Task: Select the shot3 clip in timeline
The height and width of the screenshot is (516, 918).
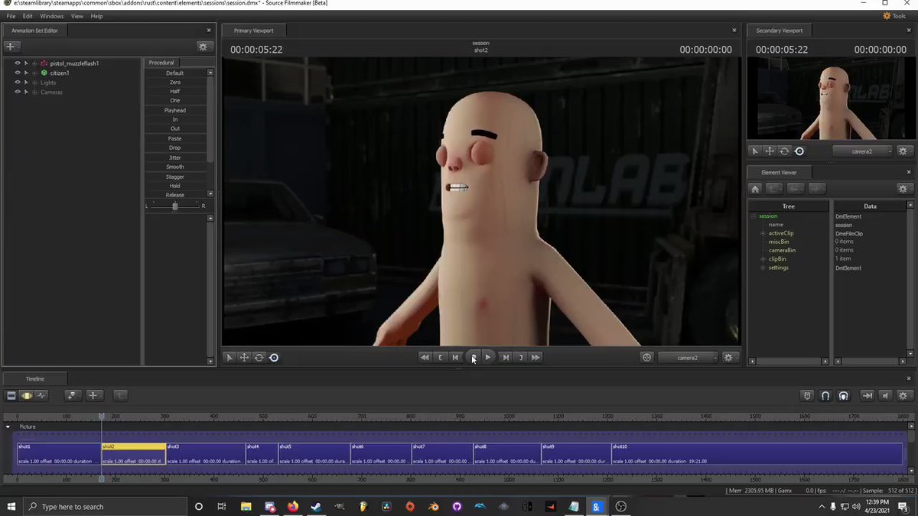Action: 206,454
